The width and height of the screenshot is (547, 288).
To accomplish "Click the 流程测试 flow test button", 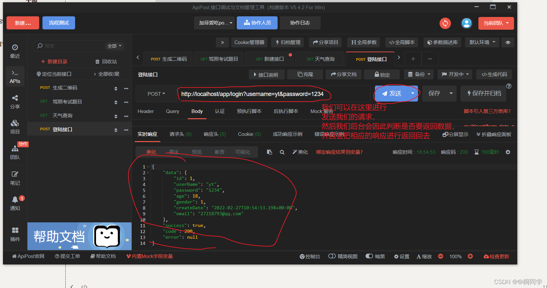I will [x=59, y=23].
